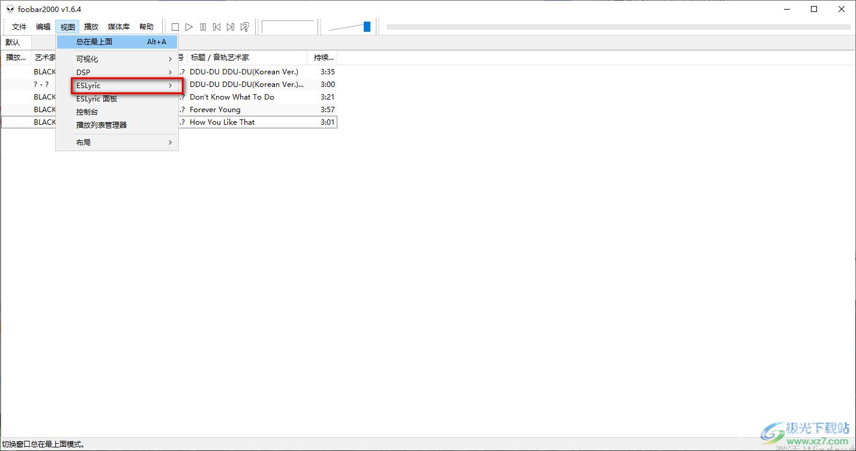The image size is (856, 451).
Task: Click the random playback icon
Action: click(x=244, y=27)
